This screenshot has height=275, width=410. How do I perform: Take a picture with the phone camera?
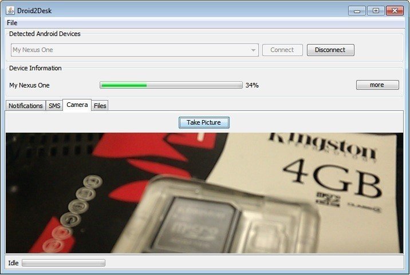[x=204, y=122]
